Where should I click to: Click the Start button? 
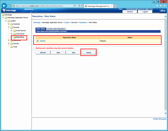tap(58, 53)
